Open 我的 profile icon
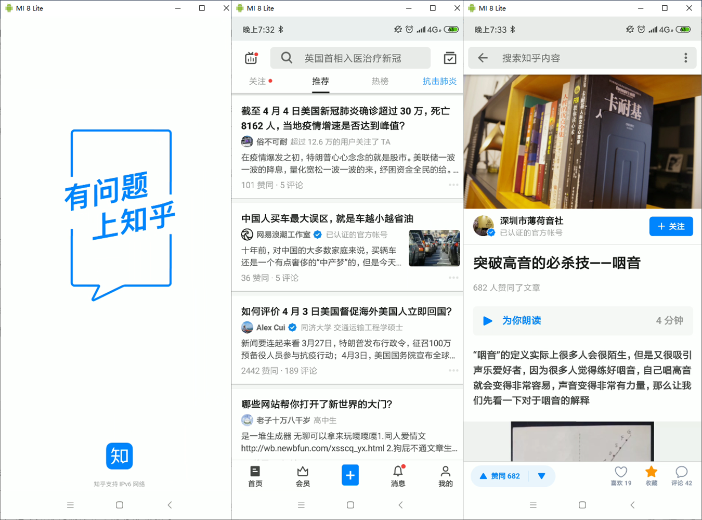702x520 pixels. (446, 476)
